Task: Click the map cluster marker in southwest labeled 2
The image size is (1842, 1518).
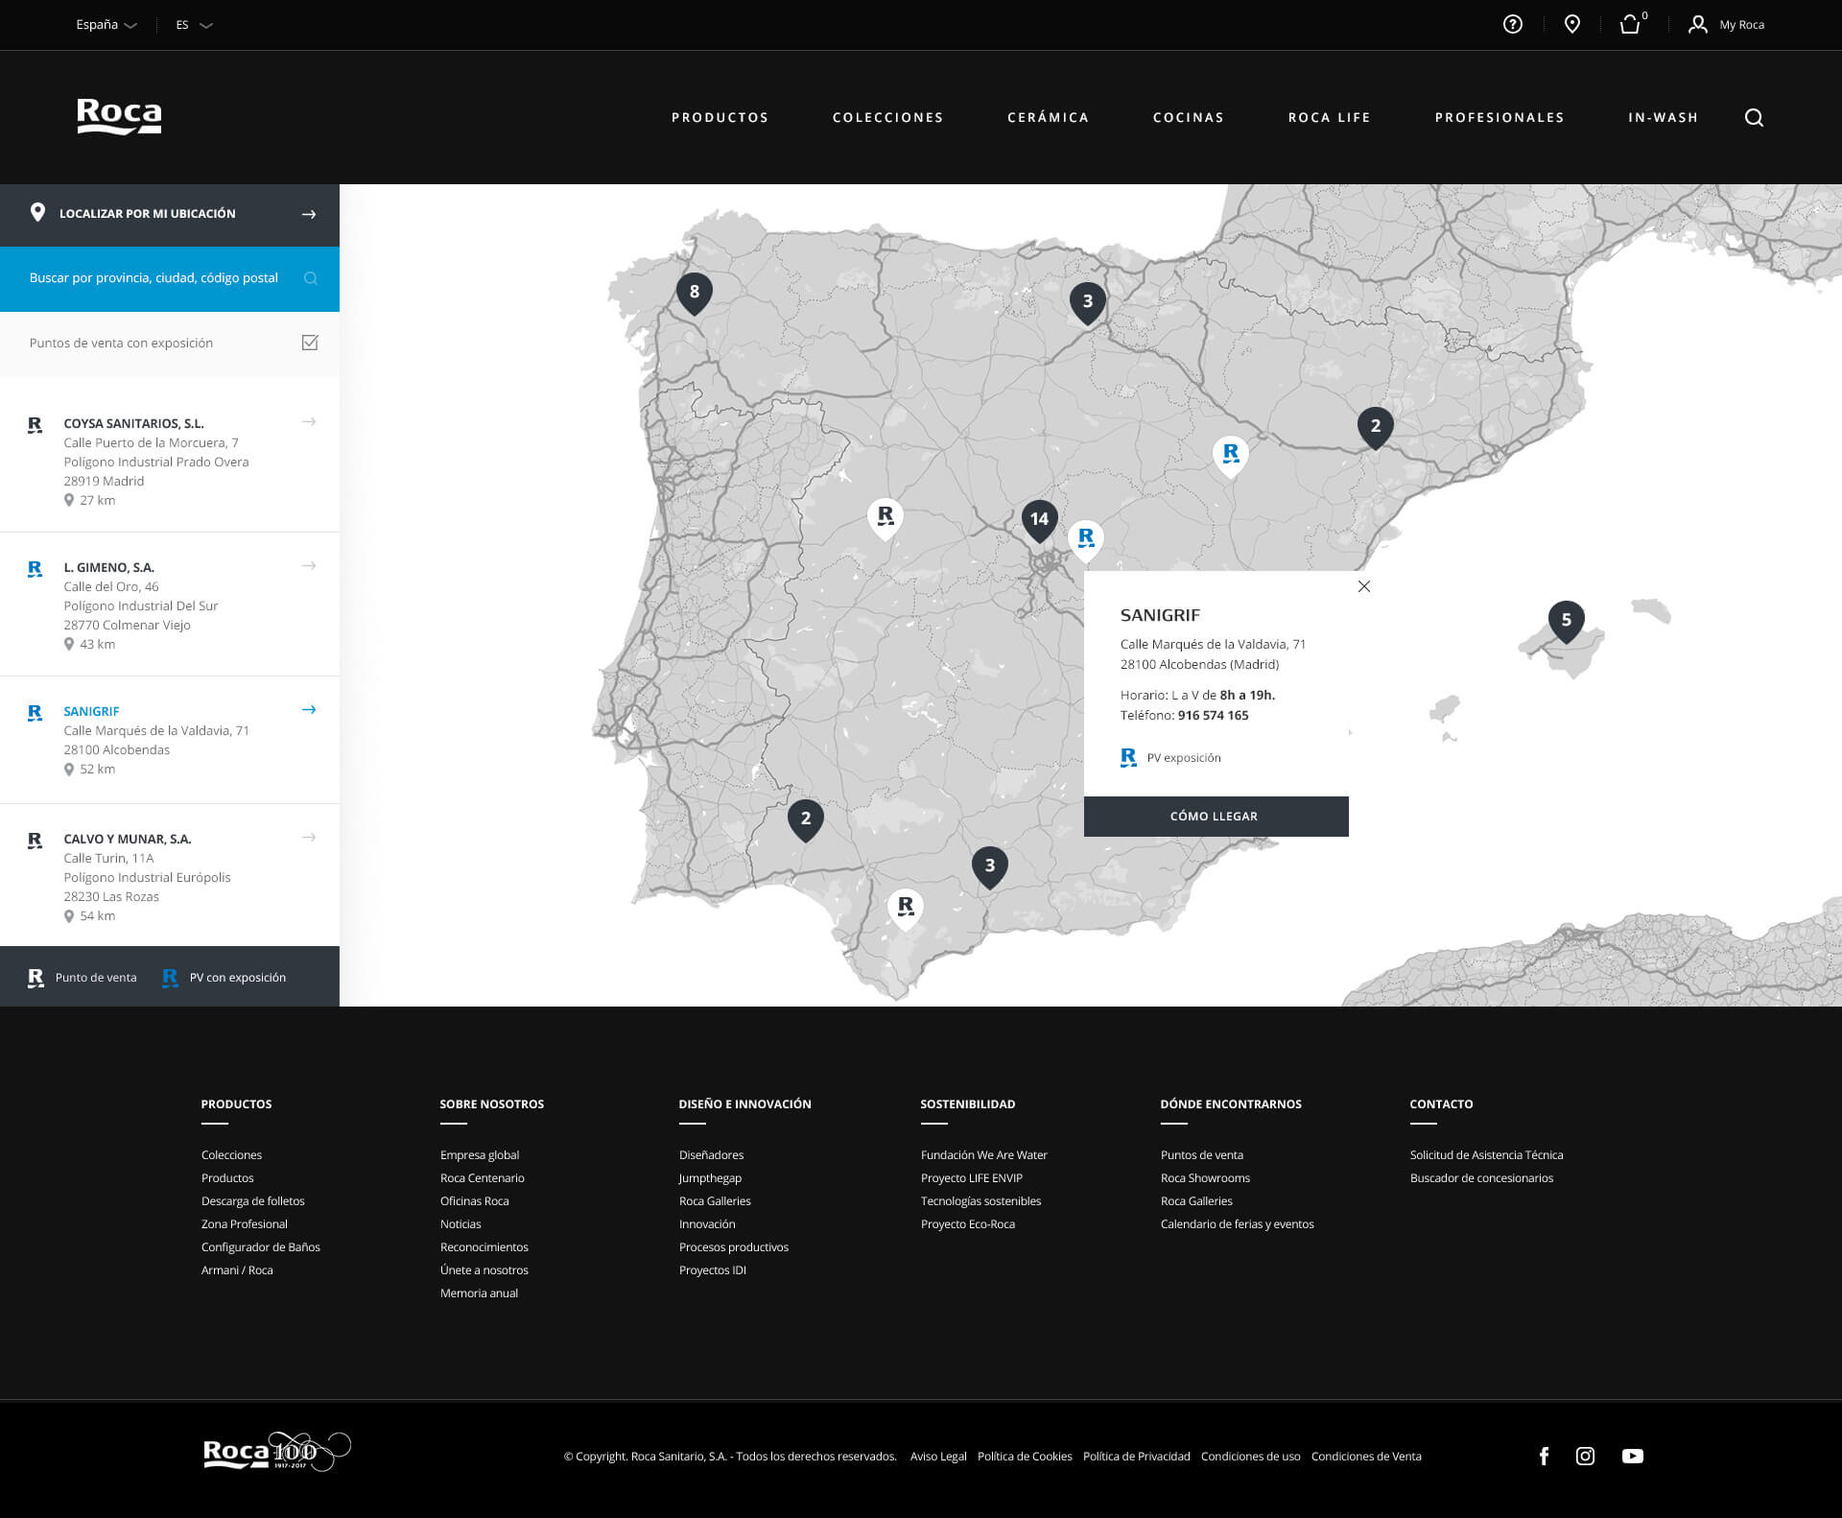Action: click(806, 820)
